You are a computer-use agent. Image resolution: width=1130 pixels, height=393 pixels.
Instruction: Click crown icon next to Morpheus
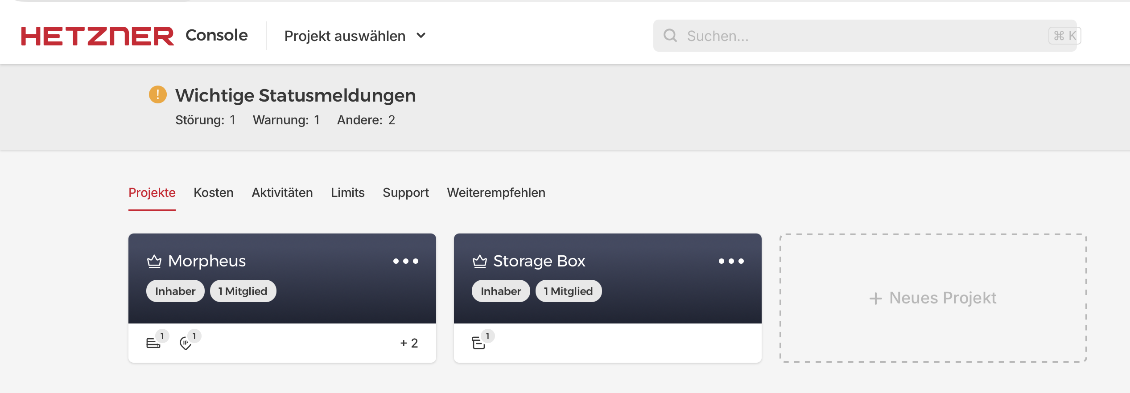coord(154,261)
